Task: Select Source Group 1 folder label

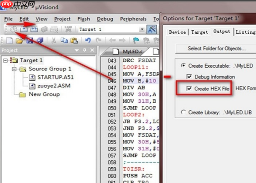Action: pyautogui.click(x=50, y=69)
